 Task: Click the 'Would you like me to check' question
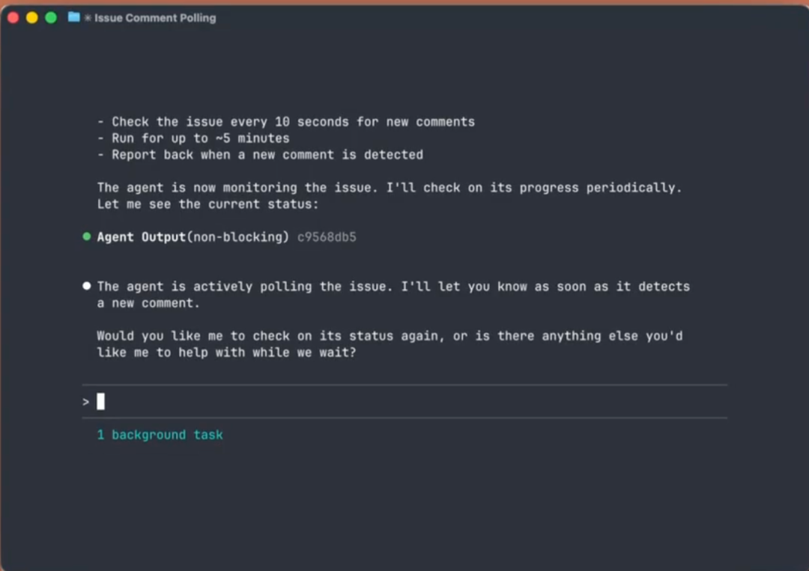coord(390,336)
